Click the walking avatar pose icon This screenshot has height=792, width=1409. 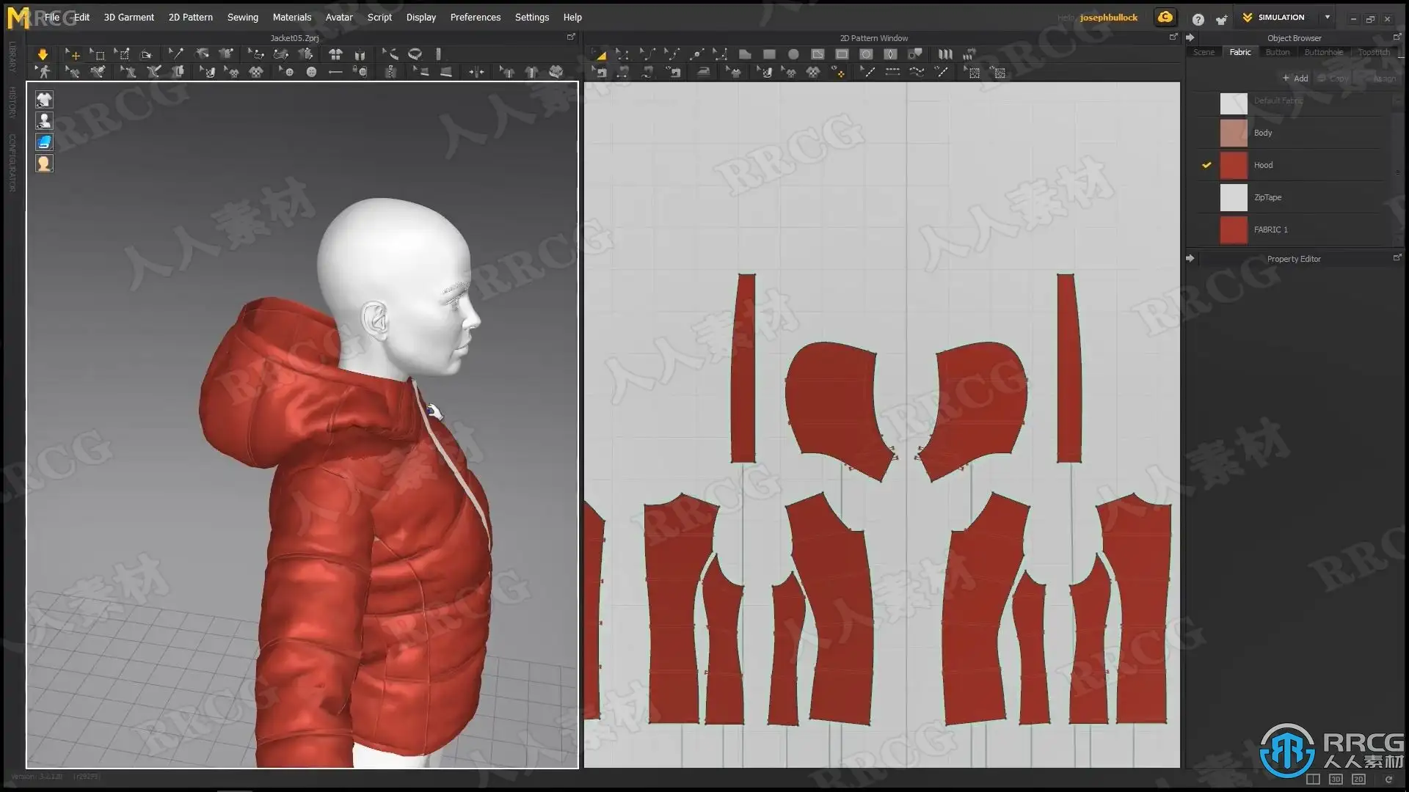click(43, 72)
